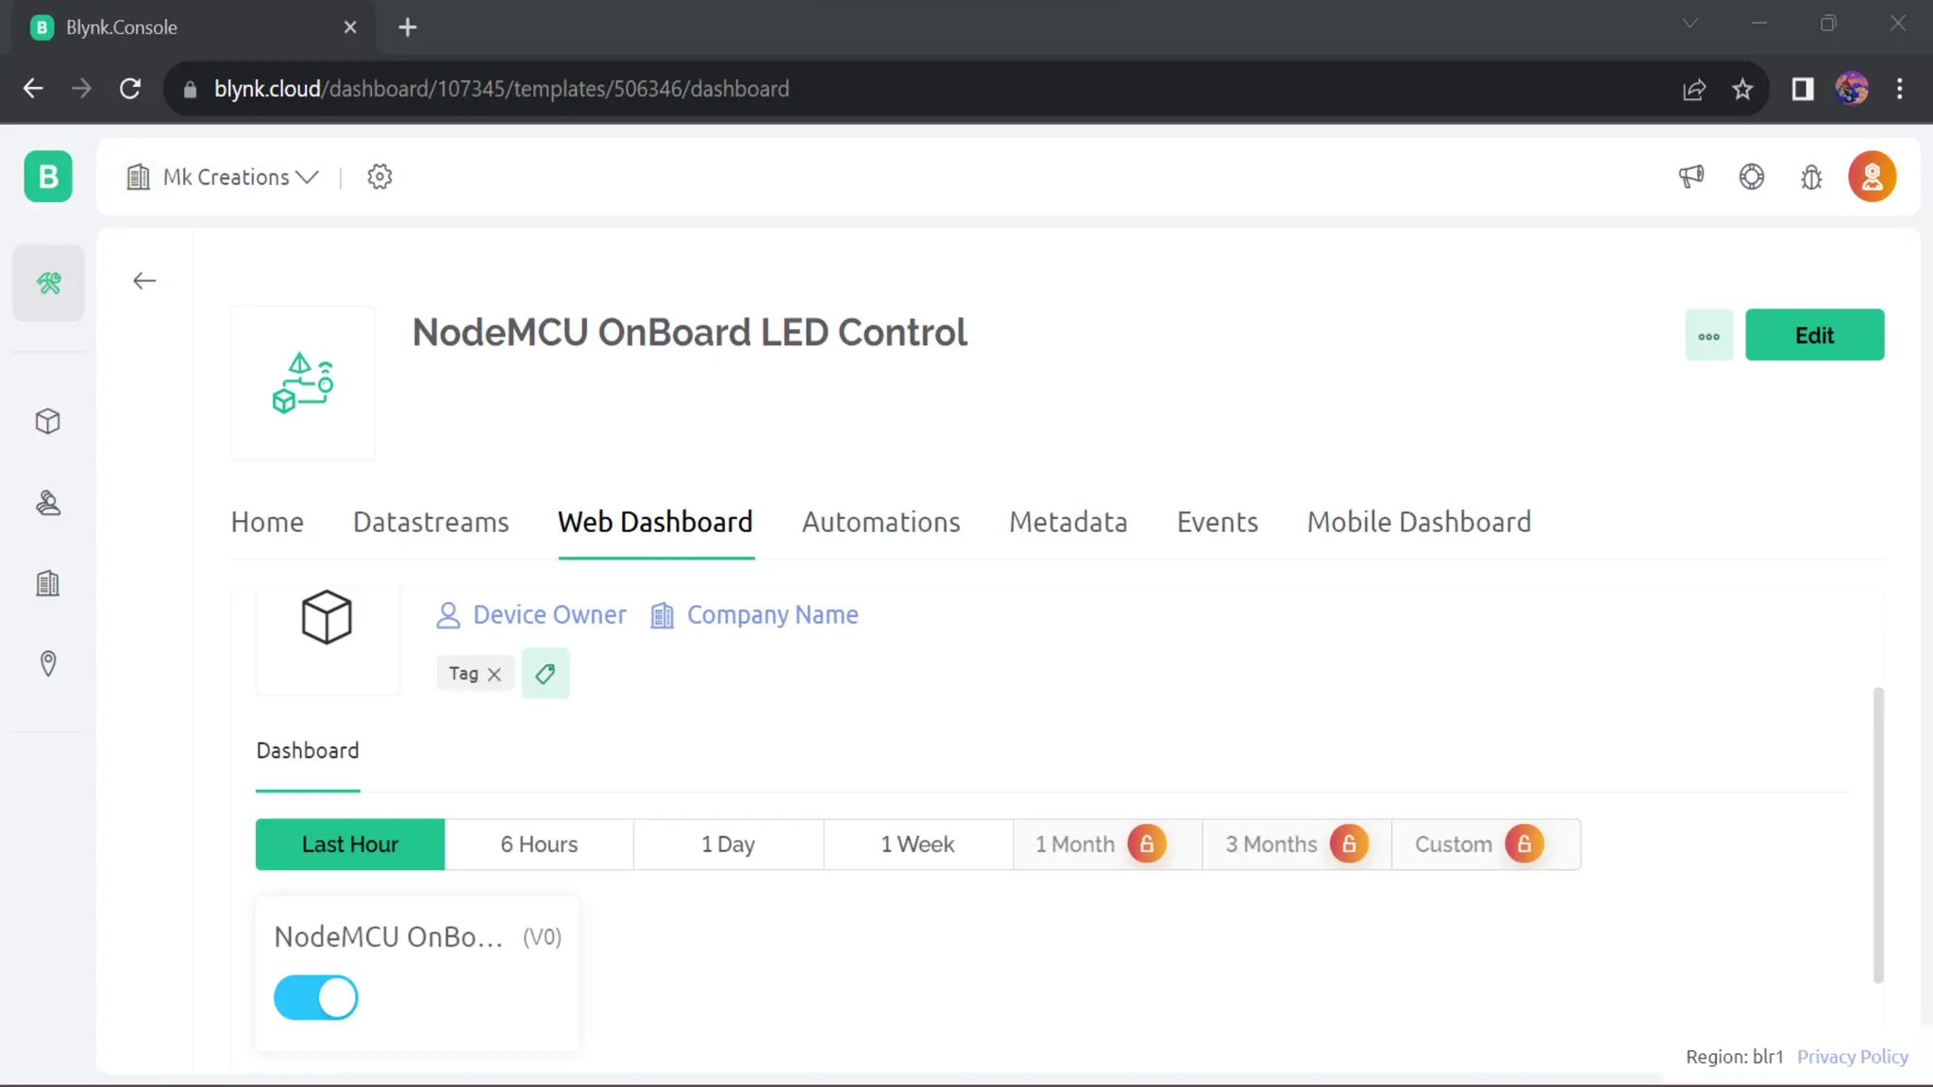Switch to the Mobile Dashboard tab

(1419, 522)
